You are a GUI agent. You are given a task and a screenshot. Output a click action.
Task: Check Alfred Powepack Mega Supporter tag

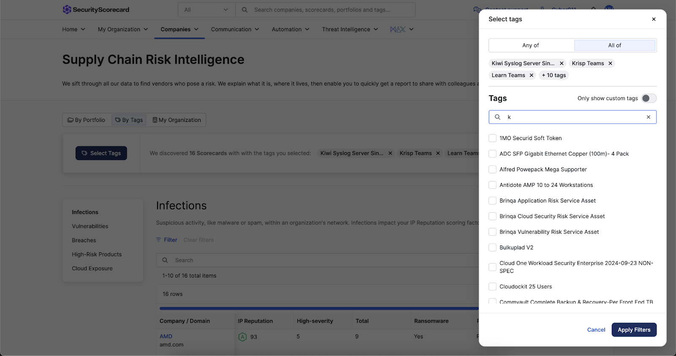[492, 169]
